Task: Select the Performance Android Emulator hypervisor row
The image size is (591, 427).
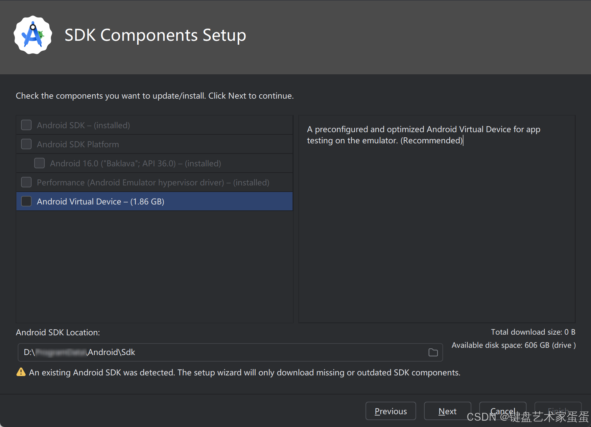Action: 154,182
